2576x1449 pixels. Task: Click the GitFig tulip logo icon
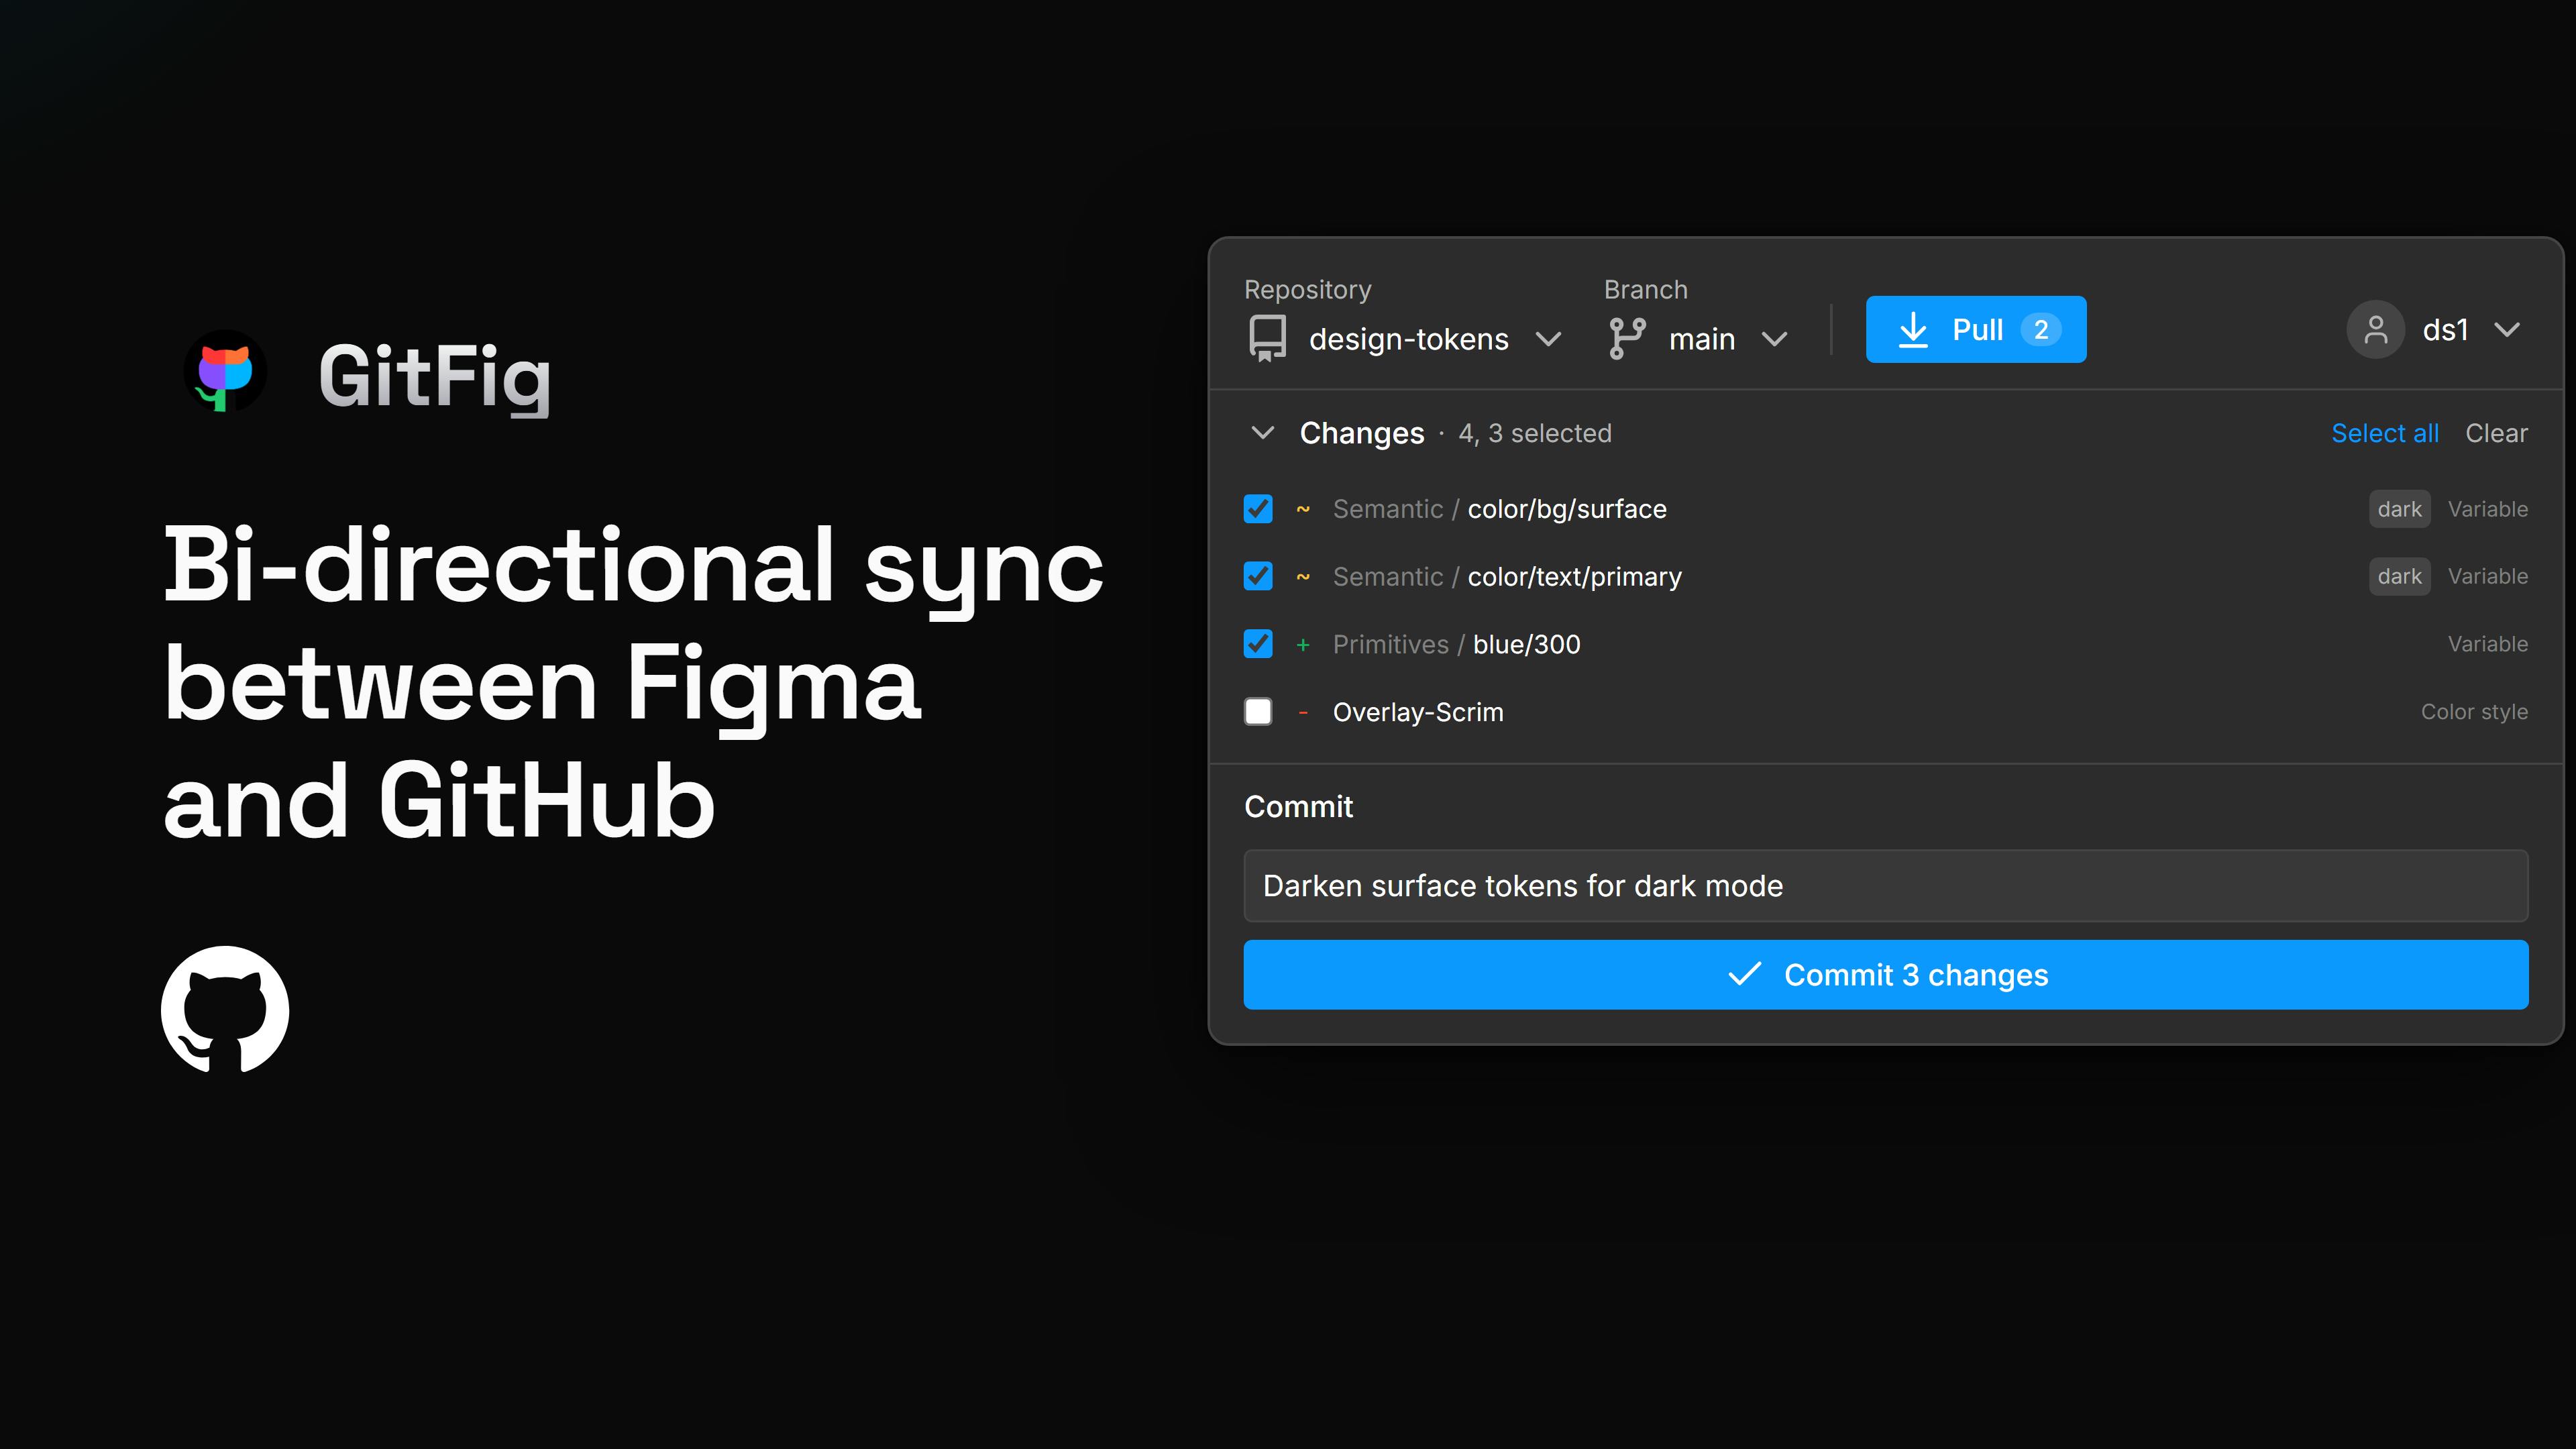click(225, 372)
